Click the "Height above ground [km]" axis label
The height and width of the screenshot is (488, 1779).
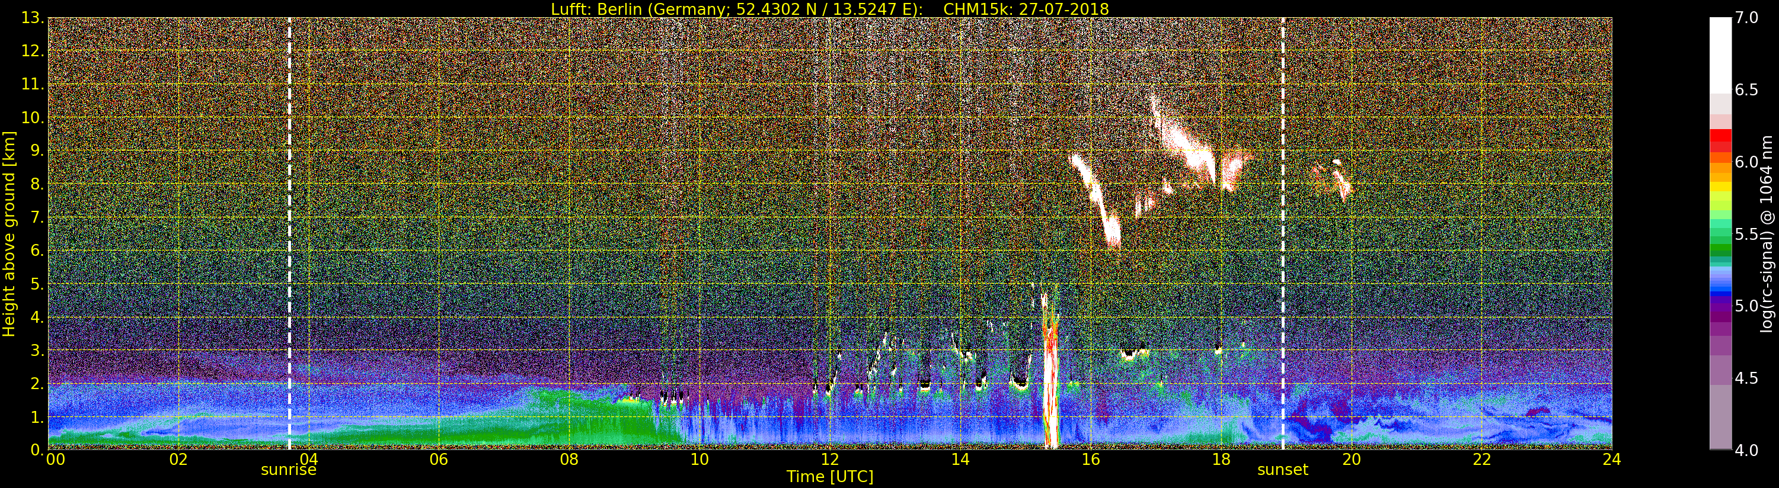point(9,233)
